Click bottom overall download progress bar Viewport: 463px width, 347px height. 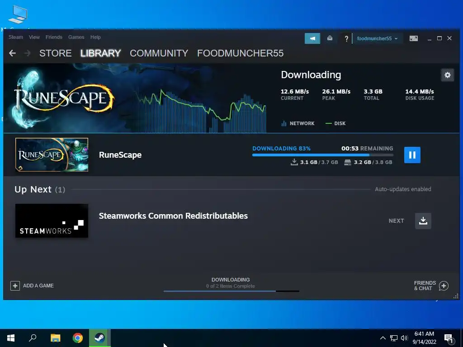click(231, 291)
